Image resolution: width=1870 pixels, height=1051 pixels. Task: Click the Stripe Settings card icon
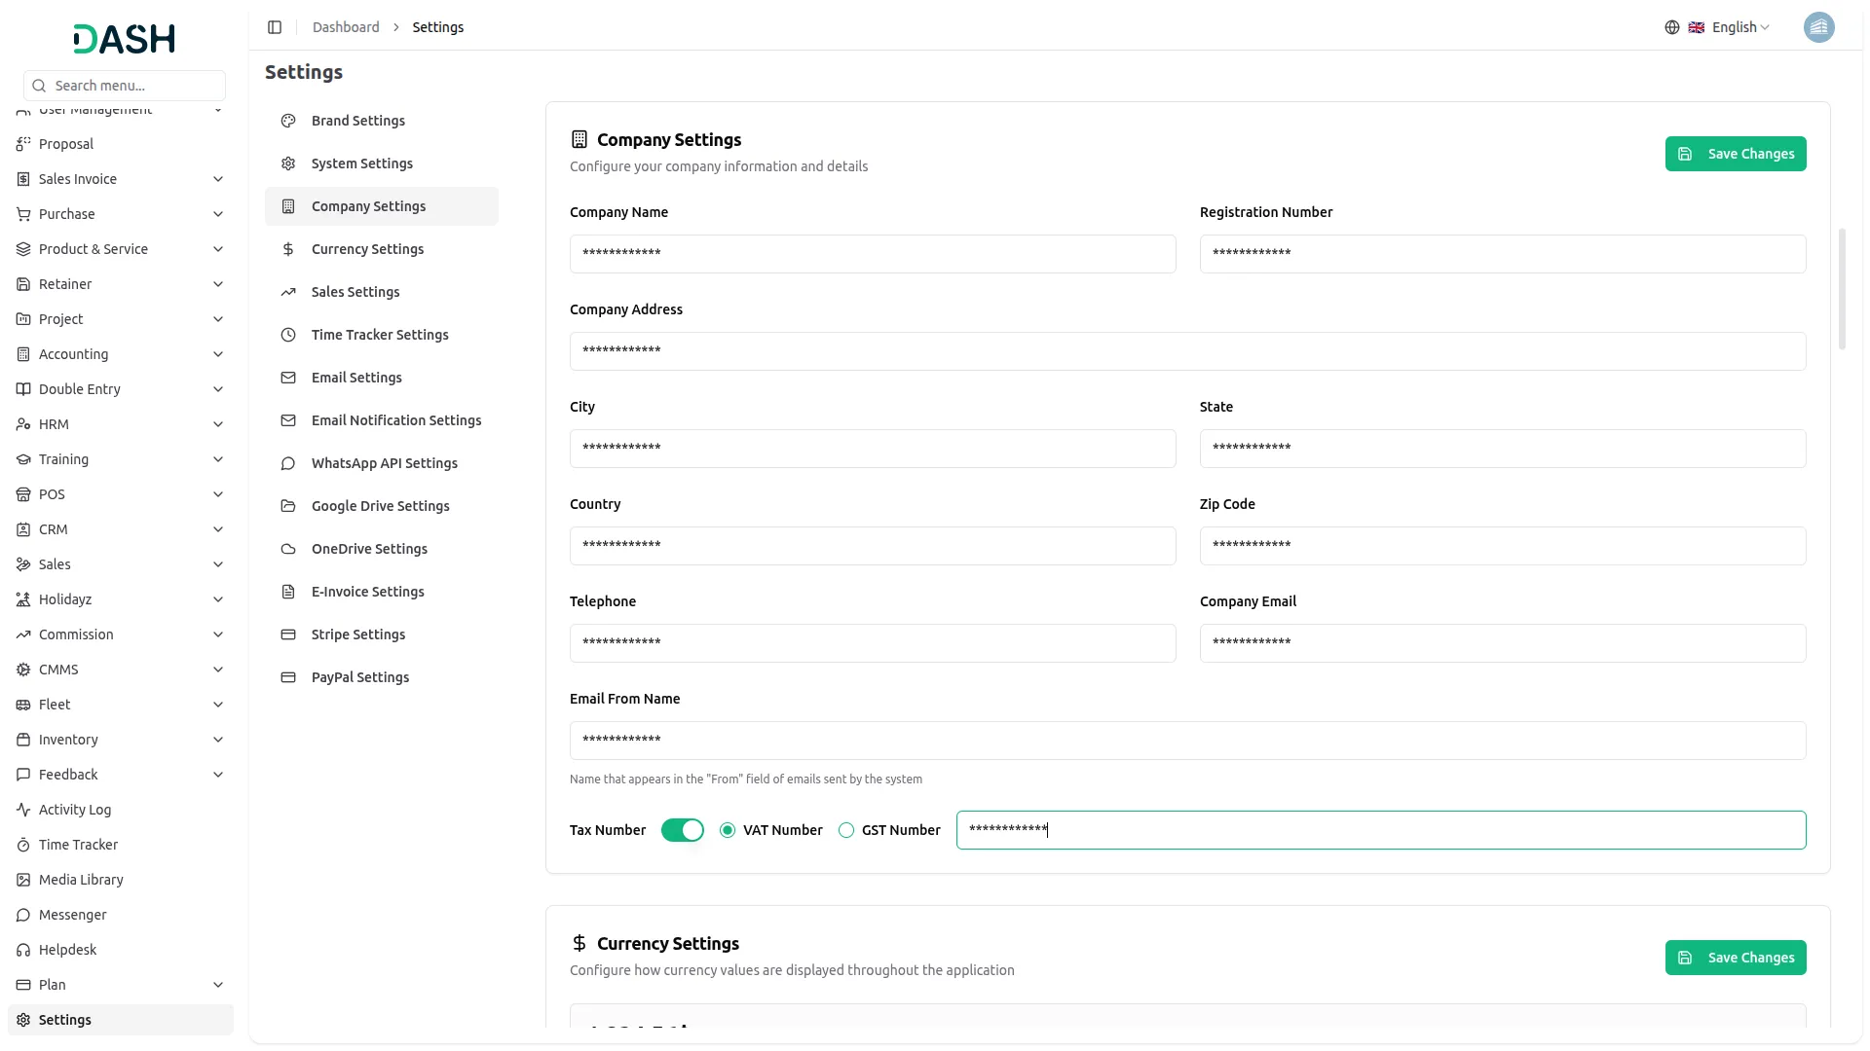[288, 634]
